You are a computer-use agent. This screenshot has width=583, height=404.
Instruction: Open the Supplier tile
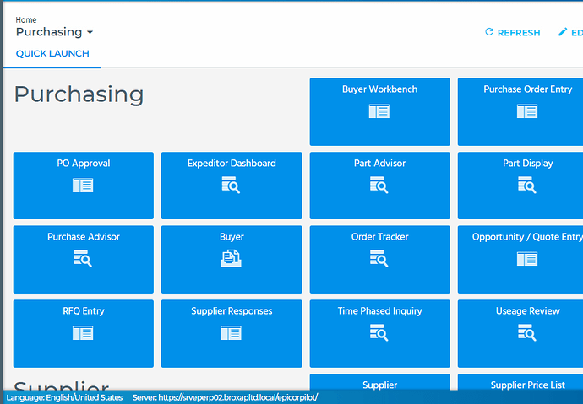pos(379,382)
